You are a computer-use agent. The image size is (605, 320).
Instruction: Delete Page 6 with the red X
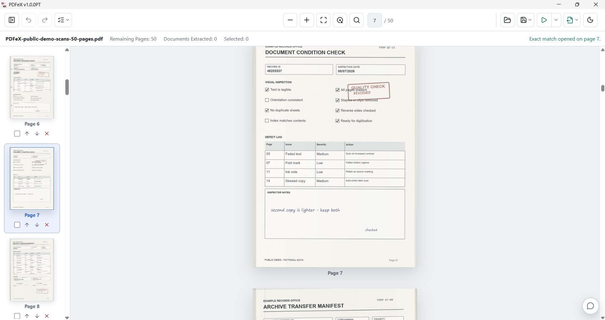[x=47, y=134]
